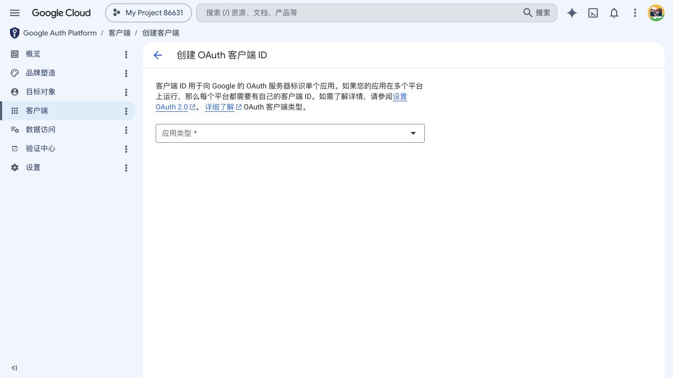673x378 pixels.
Task: Click the 设置 gear icon
Action: (x=15, y=167)
